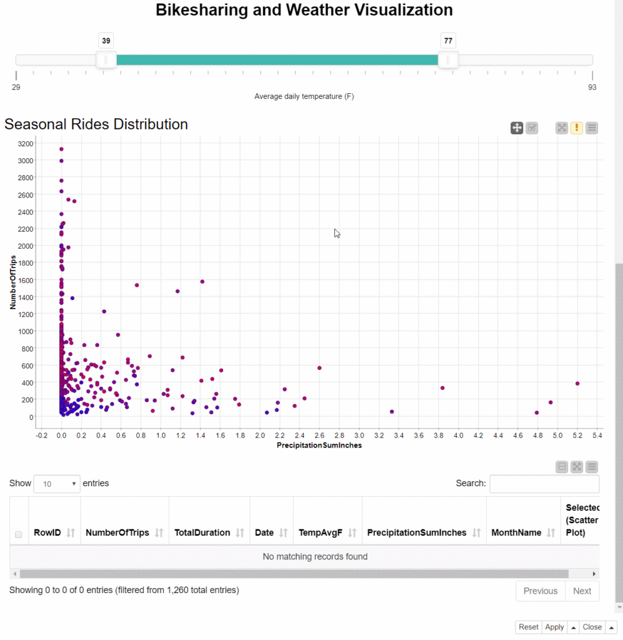623x640 pixels.
Task: Expand the Close button's dropdown arrow
Action: (611, 627)
